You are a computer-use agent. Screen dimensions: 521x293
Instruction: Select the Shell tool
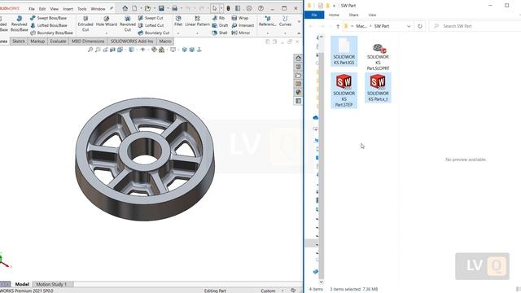click(220, 33)
